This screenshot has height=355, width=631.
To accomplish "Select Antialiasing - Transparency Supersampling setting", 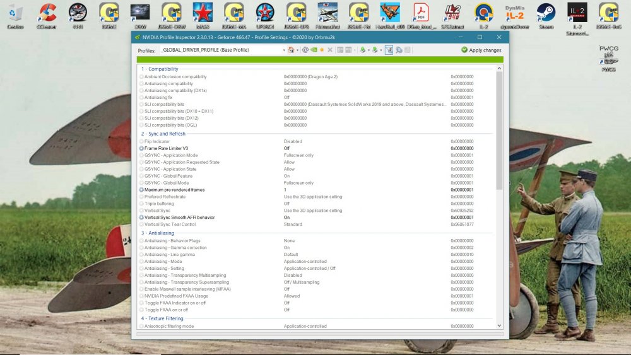I will click(x=316, y=282).
